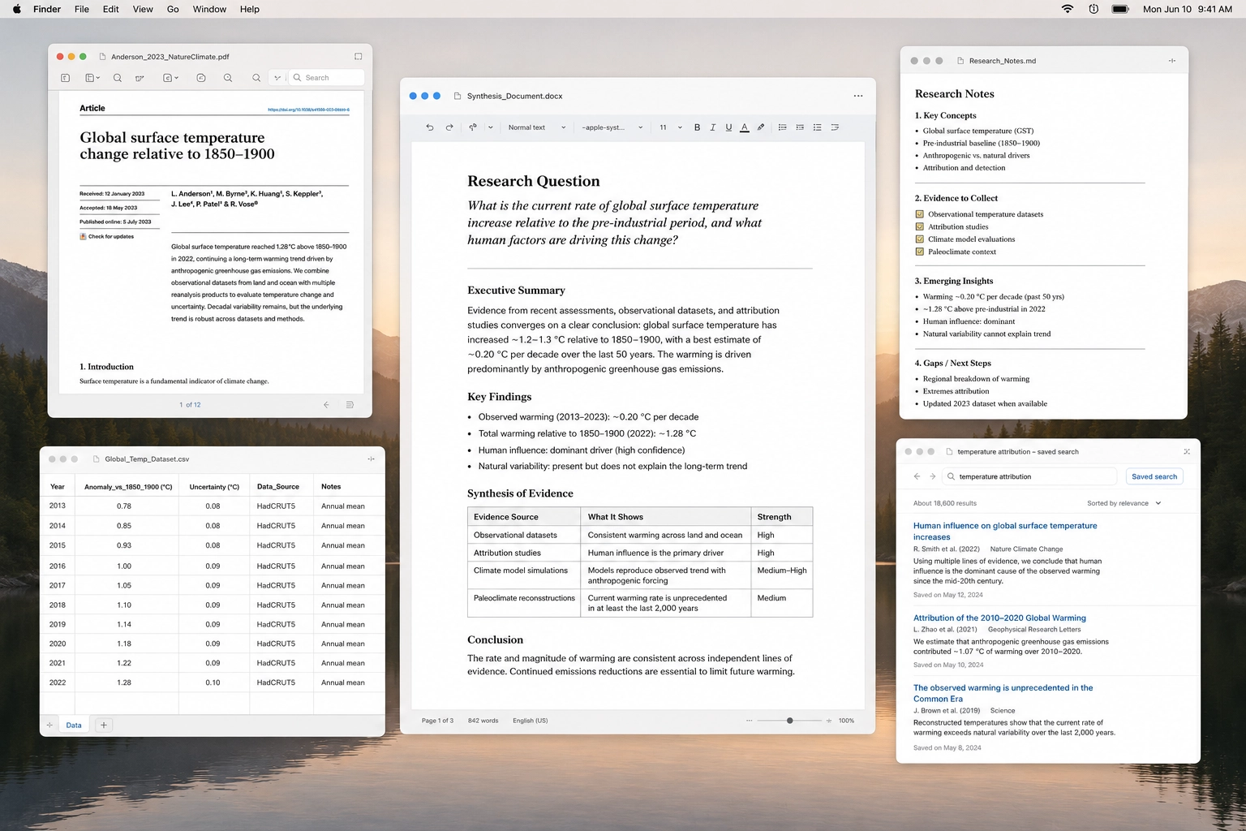Click the temperature attribution search input
This screenshot has height=831, width=1246.
click(1031, 476)
